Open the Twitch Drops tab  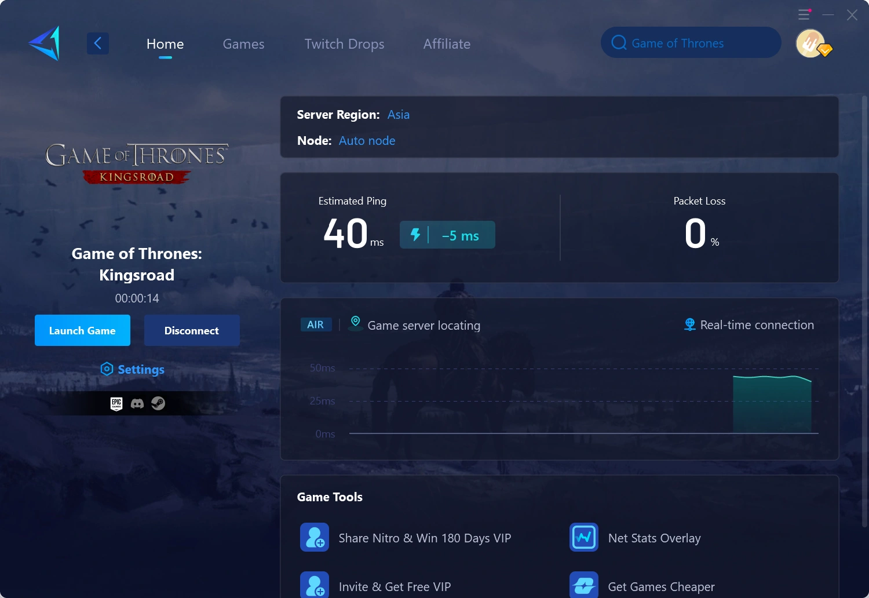point(344,44)
